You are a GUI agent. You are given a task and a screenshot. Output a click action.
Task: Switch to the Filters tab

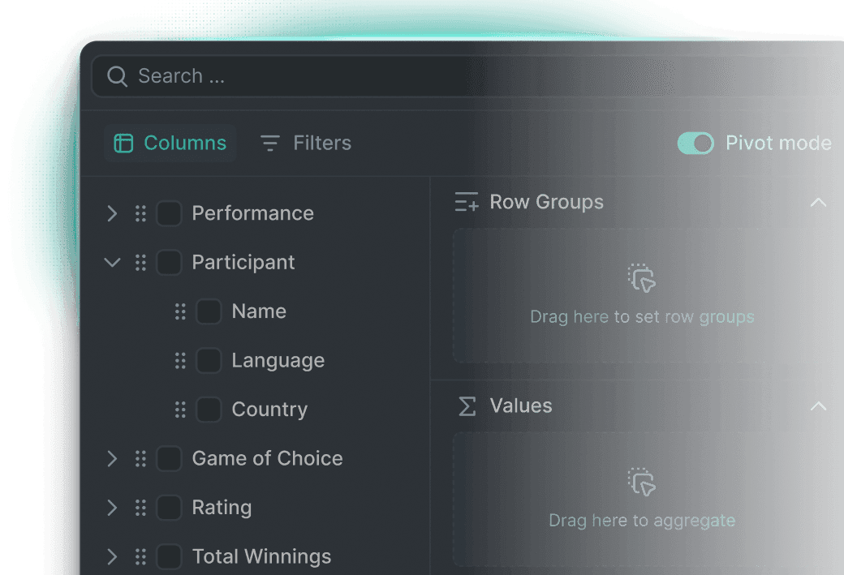point(306,144)
